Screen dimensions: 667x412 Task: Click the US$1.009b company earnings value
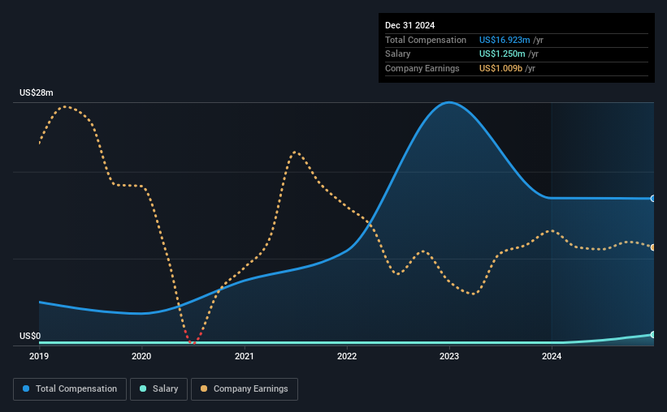500,68
